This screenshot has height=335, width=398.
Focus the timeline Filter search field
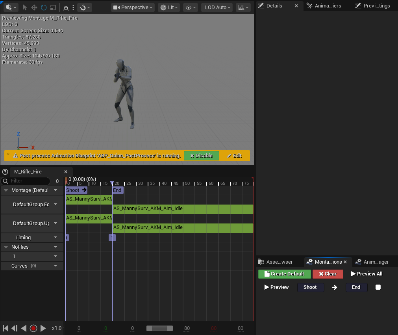pos(25,181)
